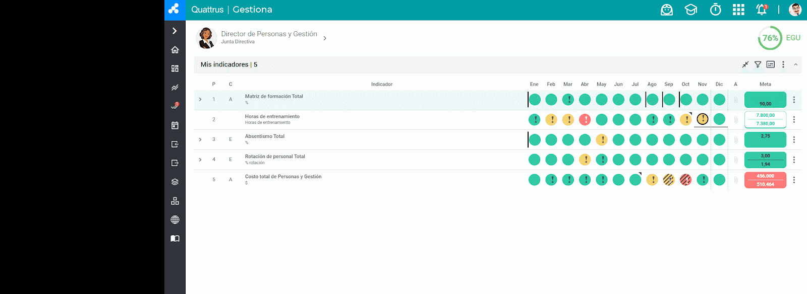
Task: Expand the Rotación de personal Total row
Action: [200, 160]
